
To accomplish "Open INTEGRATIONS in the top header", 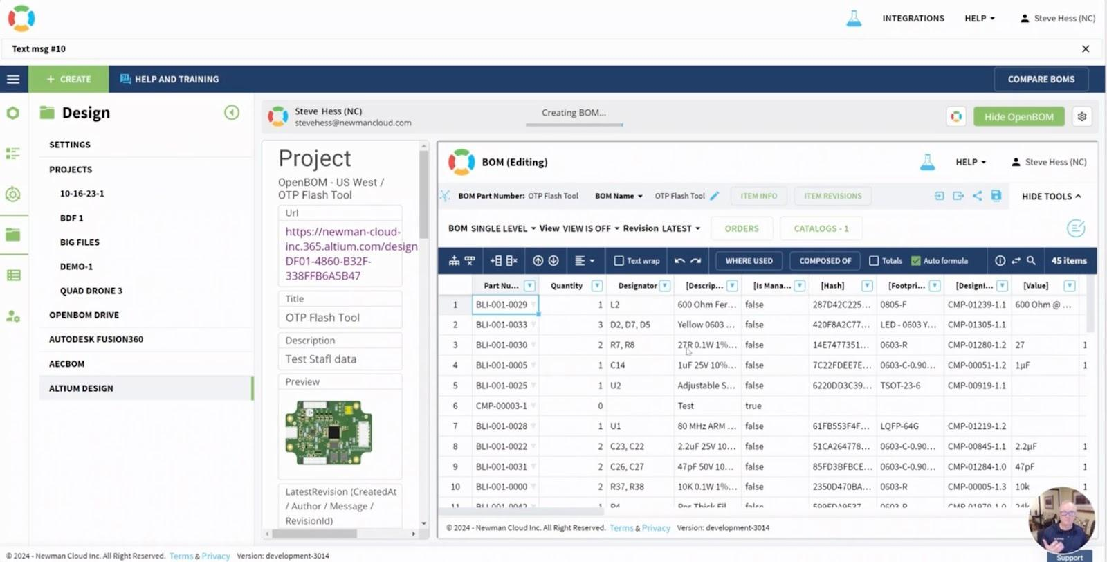I will (913, 19).
